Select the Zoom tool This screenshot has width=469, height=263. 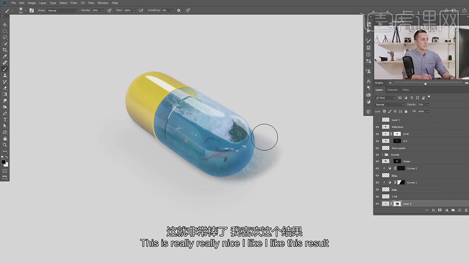click(5, 145)
